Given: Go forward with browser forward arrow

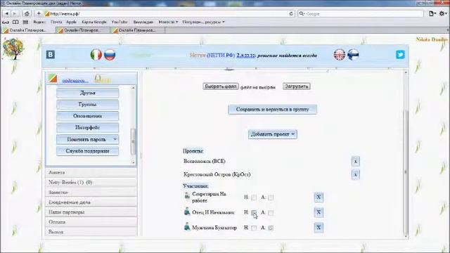Looking at the screenshot, I should pyautogui.click(x=14, y=13).
